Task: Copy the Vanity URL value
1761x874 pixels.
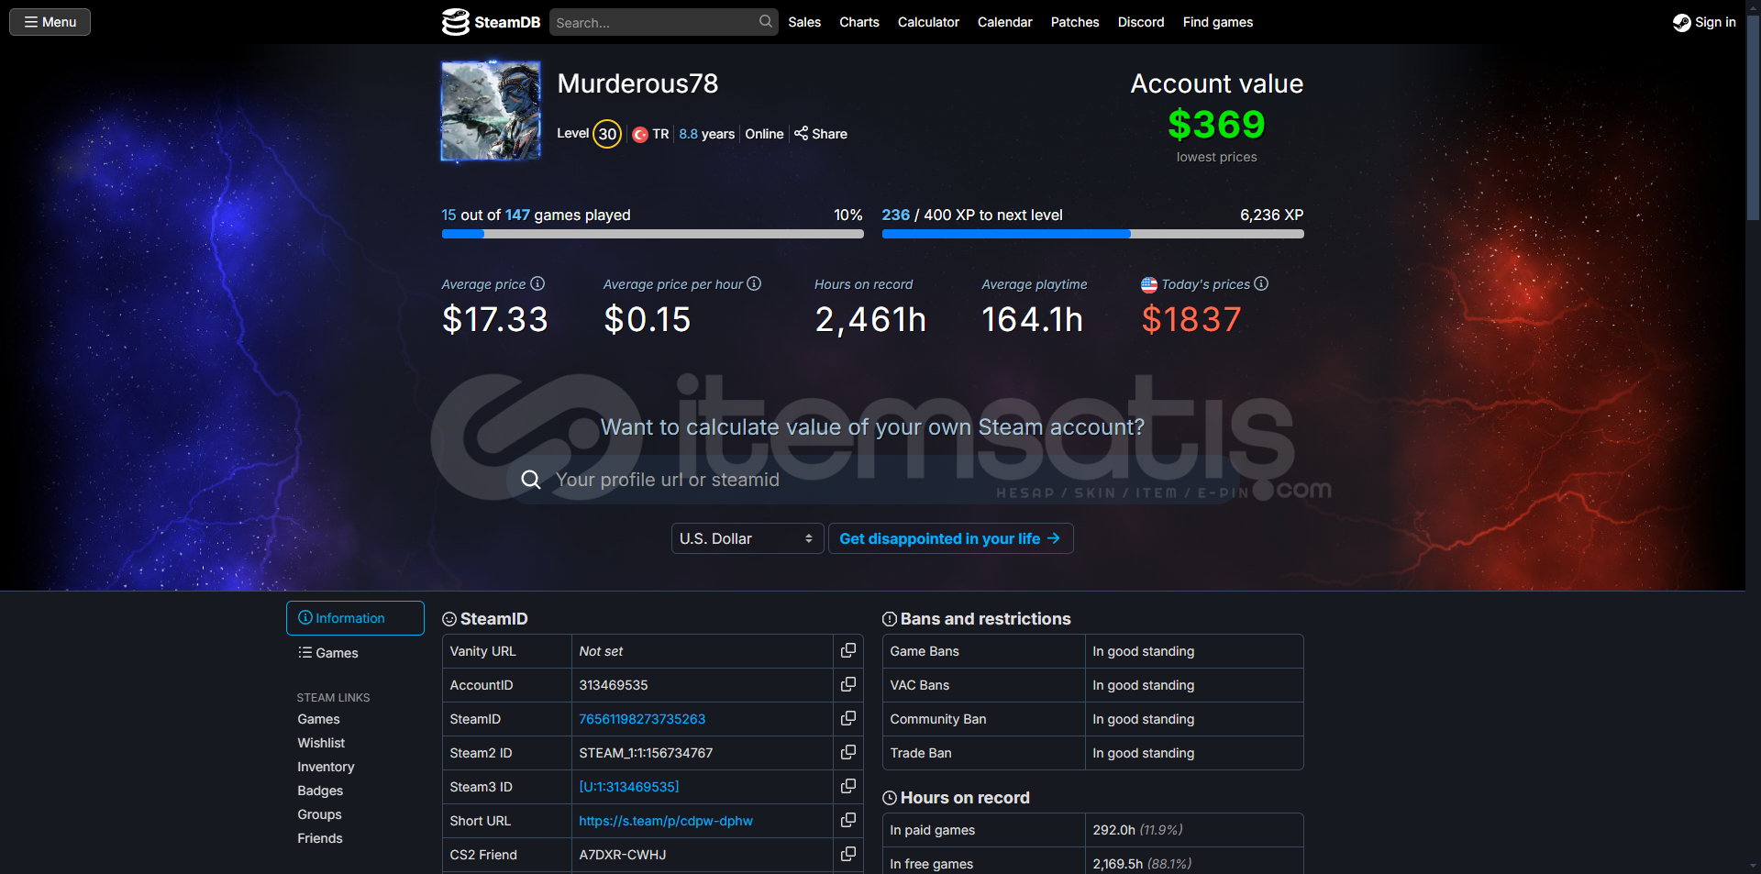Action: [848, 650]
